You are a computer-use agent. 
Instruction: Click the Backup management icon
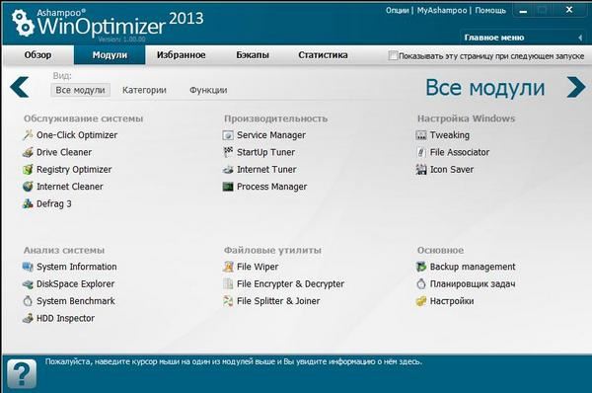(x=421, y=267)
